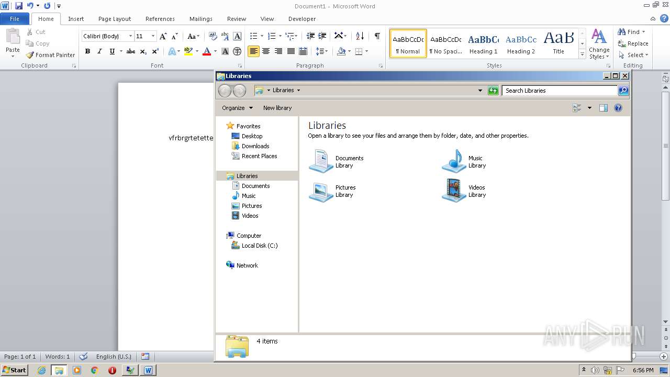The width and height of the screenshot is (670, 377).
Task: Click Shrink Font icon
Action: click(175, 36)
